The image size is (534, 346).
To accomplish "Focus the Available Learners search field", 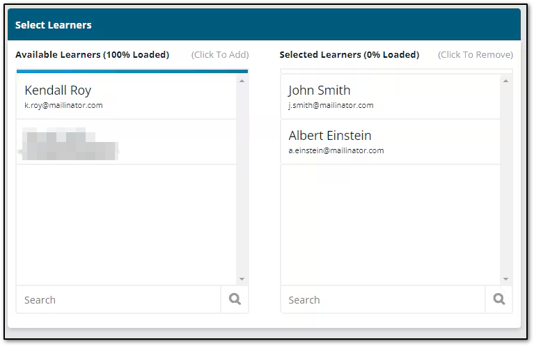I will (118, 299).
